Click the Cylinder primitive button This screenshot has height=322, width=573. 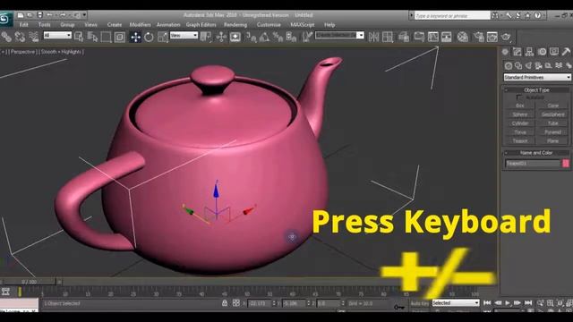pyautogui.click(x=520, y=123)
